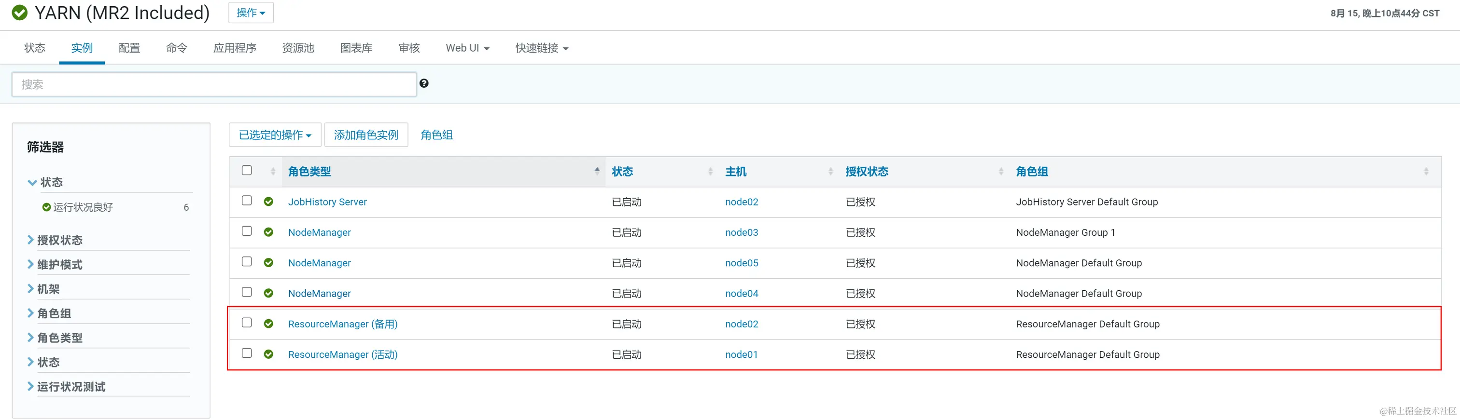The width and height of the screenshot is (1460, 419).
Task: Open the Web UI dropdown menu
Action: [467, 48]
